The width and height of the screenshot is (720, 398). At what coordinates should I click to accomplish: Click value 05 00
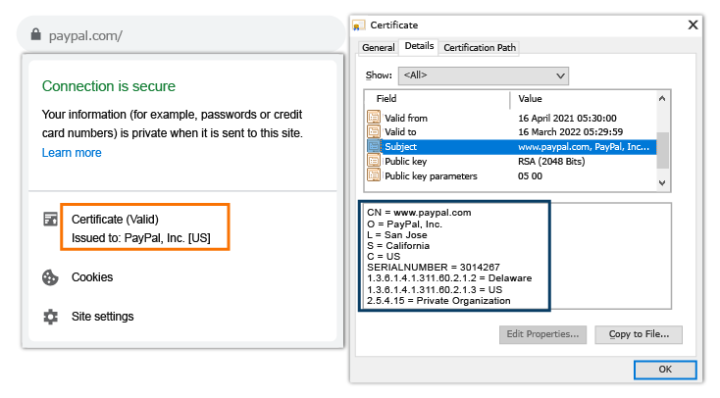coord(530,175)
